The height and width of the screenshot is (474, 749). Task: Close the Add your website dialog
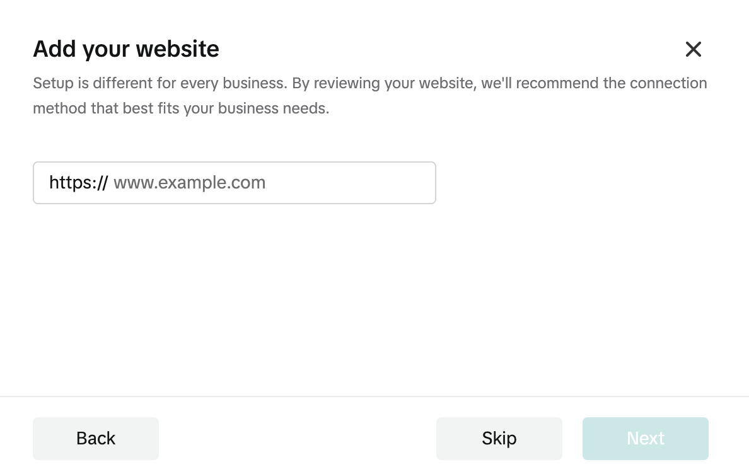pyautogui.click(x=694, y=49)
